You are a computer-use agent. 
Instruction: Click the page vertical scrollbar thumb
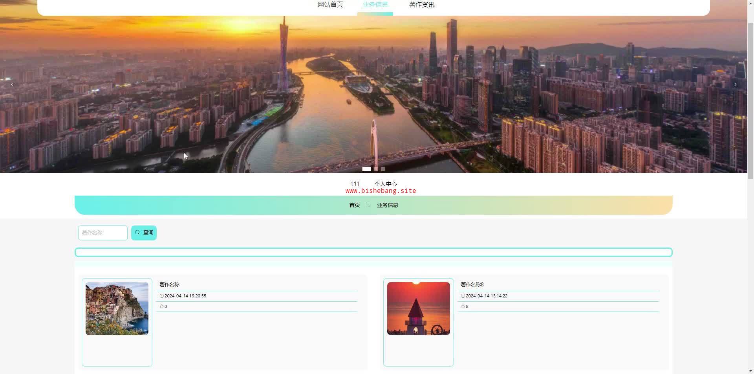750,100
